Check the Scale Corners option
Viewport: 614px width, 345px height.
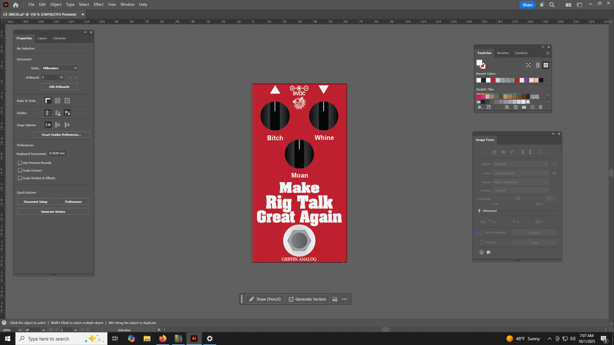pos(20,171)
